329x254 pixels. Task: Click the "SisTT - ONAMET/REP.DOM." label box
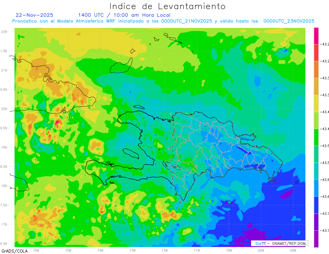tap(279, 243)
